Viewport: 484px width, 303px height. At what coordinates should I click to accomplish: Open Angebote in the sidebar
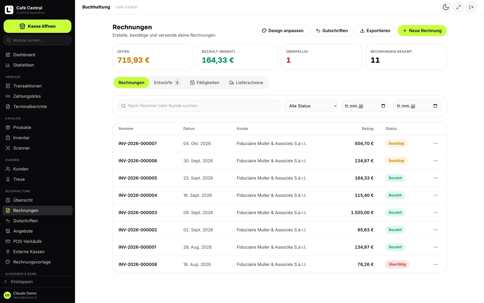pyautogui.click(x=38, y=231)
